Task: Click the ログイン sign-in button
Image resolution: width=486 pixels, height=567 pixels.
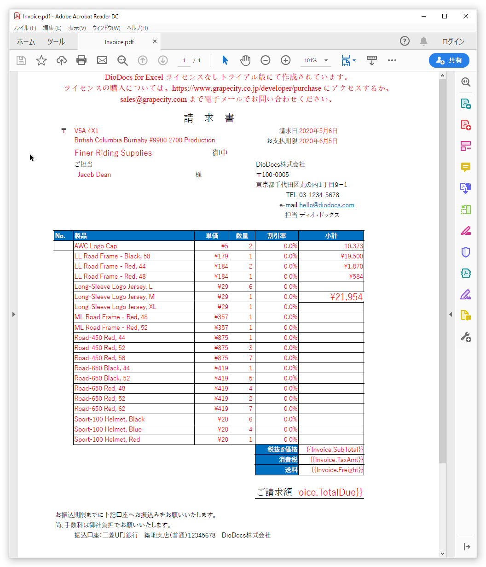Action: point(453,41)
